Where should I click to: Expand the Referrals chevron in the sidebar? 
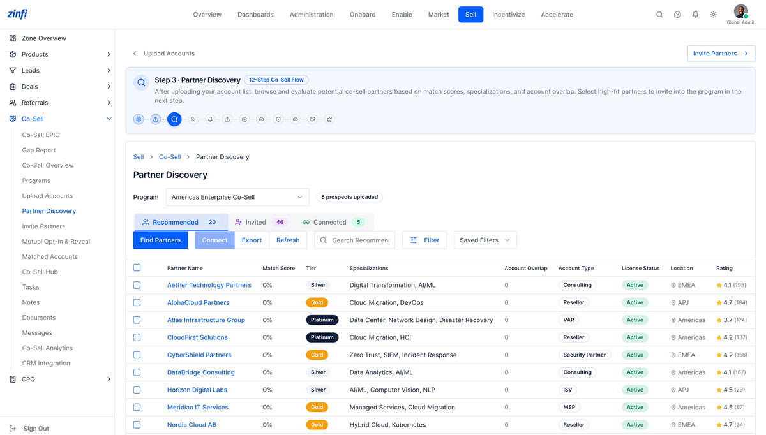[109, 102]
